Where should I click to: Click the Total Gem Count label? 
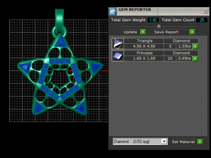(178, 20)
